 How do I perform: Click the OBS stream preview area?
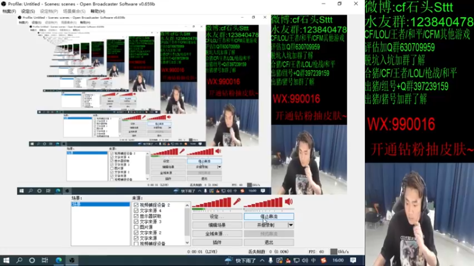(182, 105)
